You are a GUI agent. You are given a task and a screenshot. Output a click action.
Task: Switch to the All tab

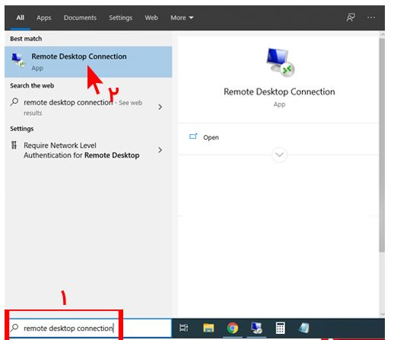[x=20, y=18]
